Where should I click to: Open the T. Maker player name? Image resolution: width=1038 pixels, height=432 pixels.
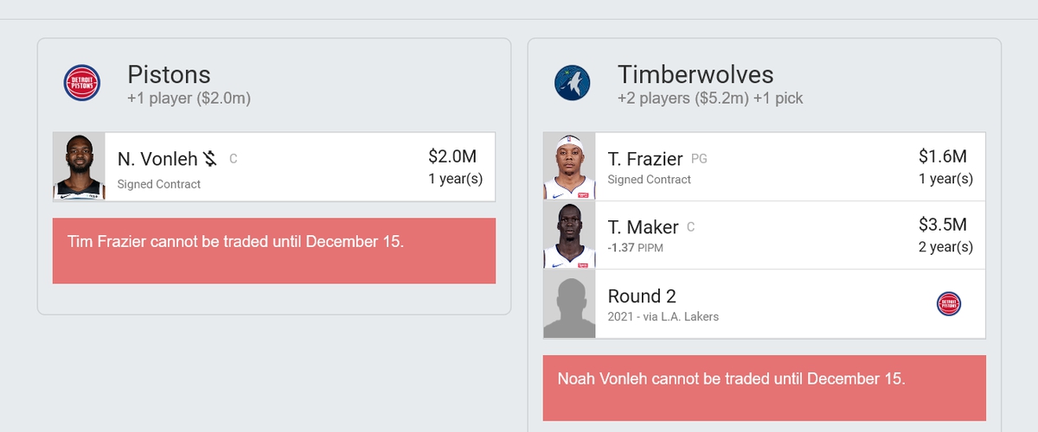coord(644,227)
